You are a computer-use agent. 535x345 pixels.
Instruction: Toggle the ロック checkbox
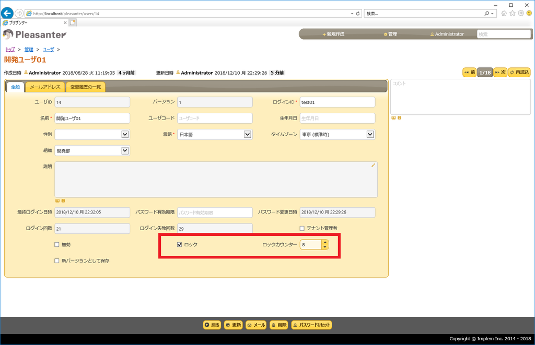click(180, 244)
